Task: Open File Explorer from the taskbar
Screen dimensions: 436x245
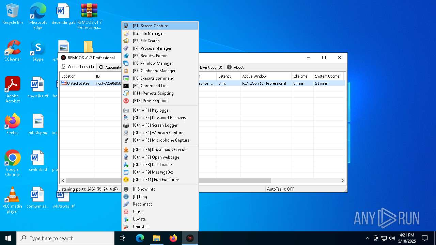Action: click(156, 238)
